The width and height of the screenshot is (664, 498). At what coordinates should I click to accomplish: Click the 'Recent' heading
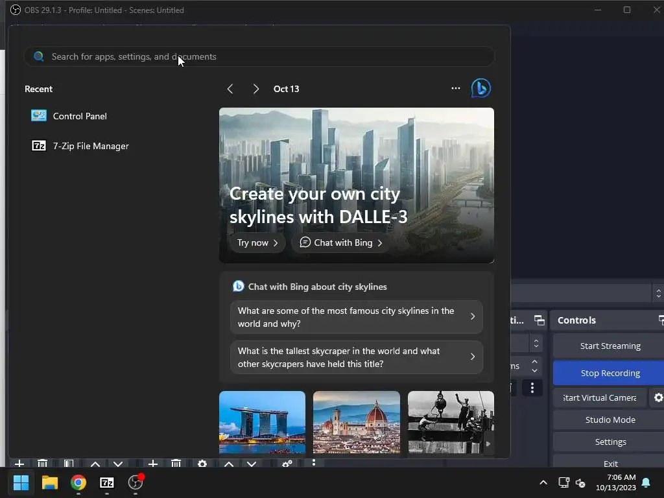pyautogui.click(x=38, y=89)
